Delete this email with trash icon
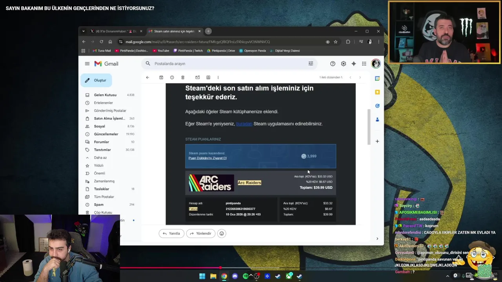The height and width of the screenshot is (282, 502). pyautogui.click(x=183, y=77)
